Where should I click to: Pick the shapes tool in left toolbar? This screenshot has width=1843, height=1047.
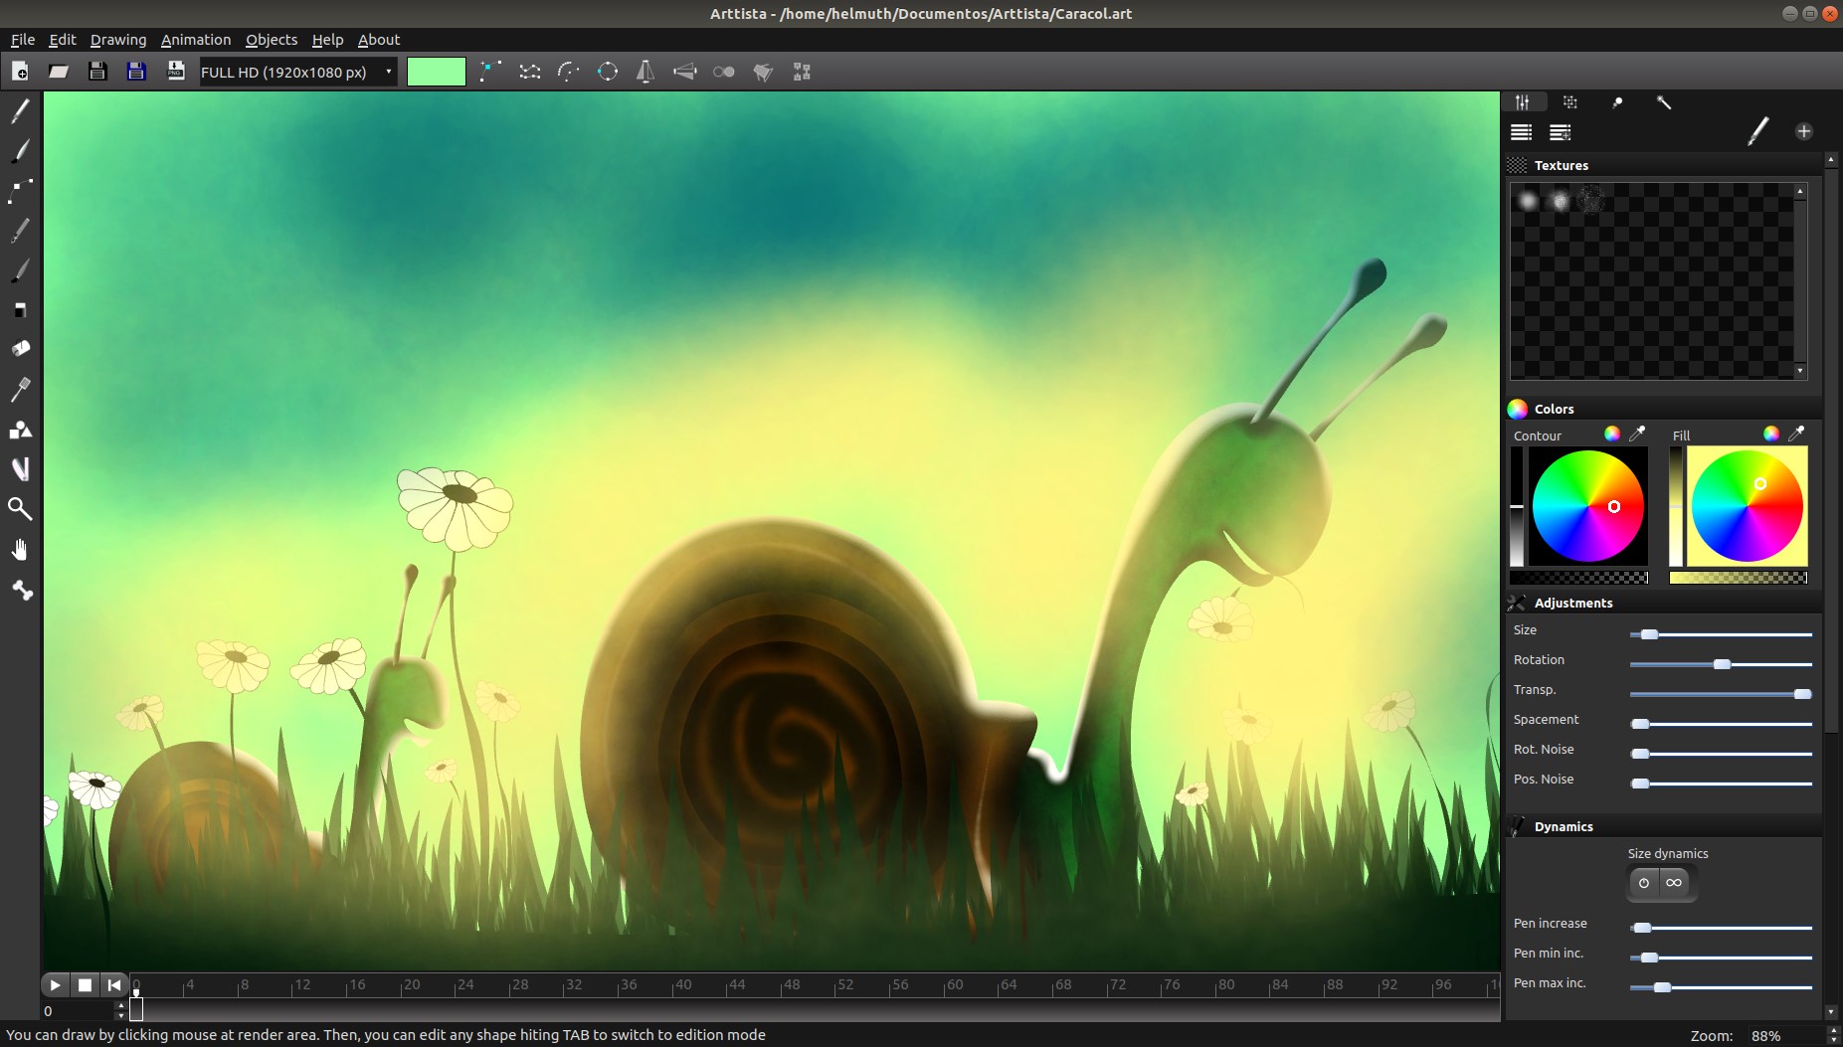(20, 430)
